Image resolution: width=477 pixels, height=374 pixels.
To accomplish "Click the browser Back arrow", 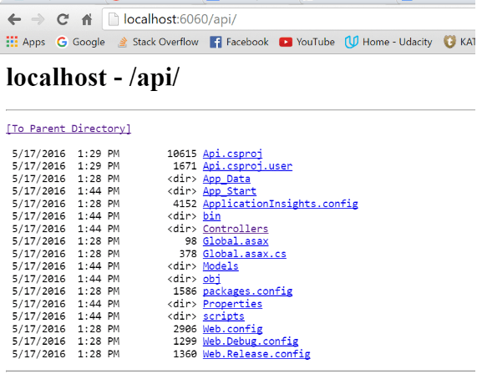I will (14, 20).
